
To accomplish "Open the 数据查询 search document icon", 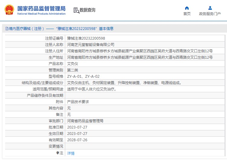I will pos(76,10).
